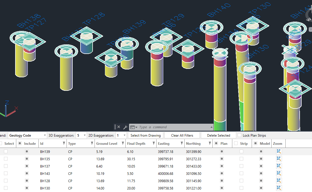Open the Final Depth column filter funnel
The image size is (312, 192).
click(x=153, y=143)
